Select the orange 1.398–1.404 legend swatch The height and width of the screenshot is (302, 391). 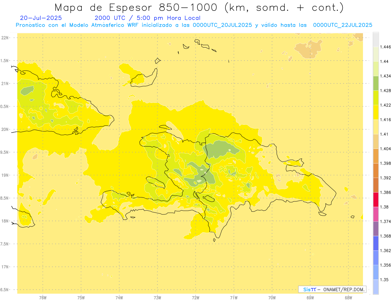tap(376, 156)
